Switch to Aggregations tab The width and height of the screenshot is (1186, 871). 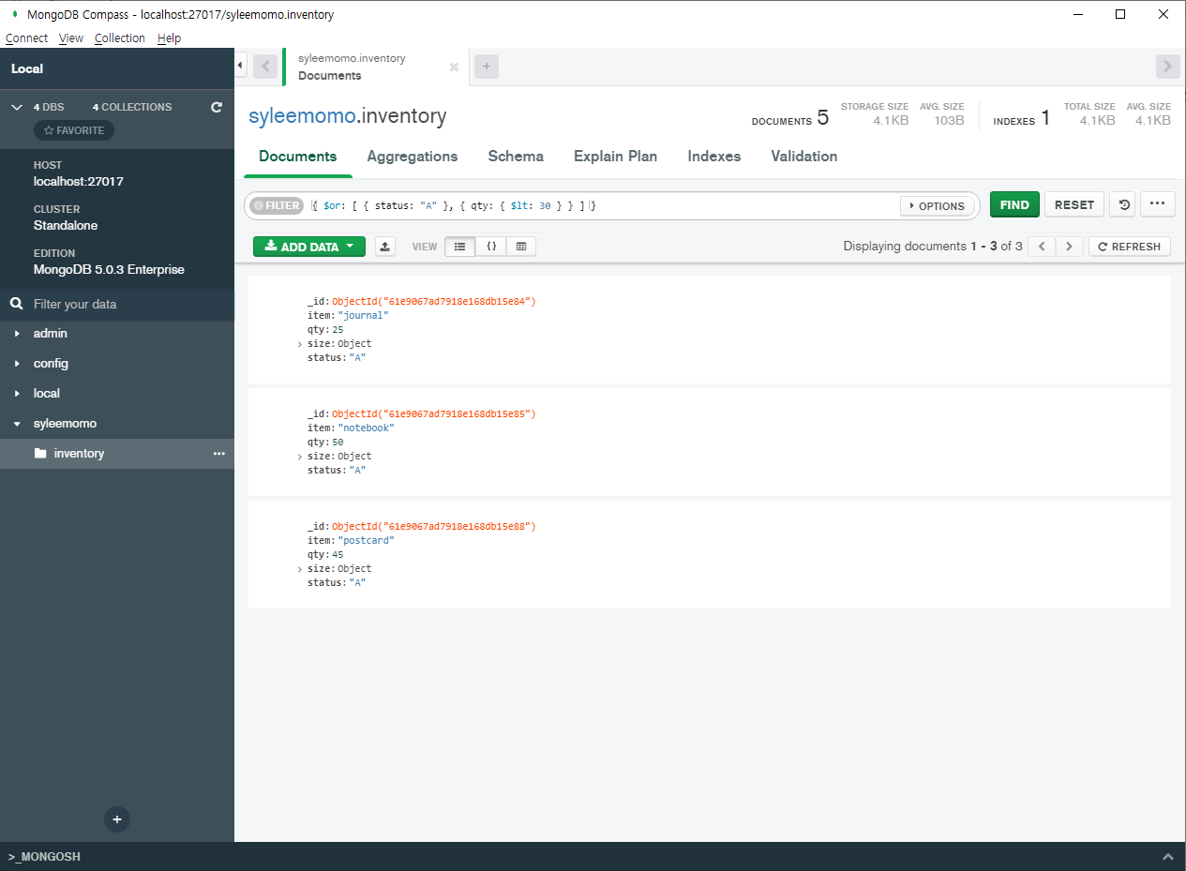coord(413,157)
